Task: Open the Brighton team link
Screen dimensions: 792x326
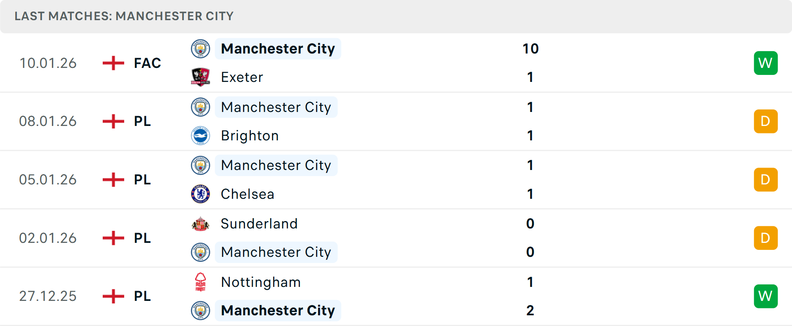Action: (x=250, y=135)
